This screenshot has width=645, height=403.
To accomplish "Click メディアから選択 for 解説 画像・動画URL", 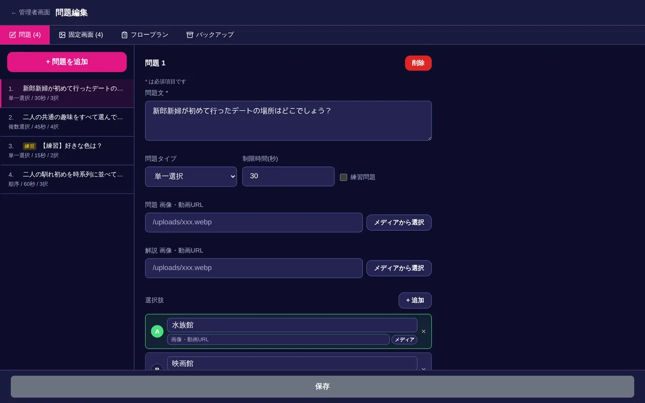I will (x=399, y=268).
